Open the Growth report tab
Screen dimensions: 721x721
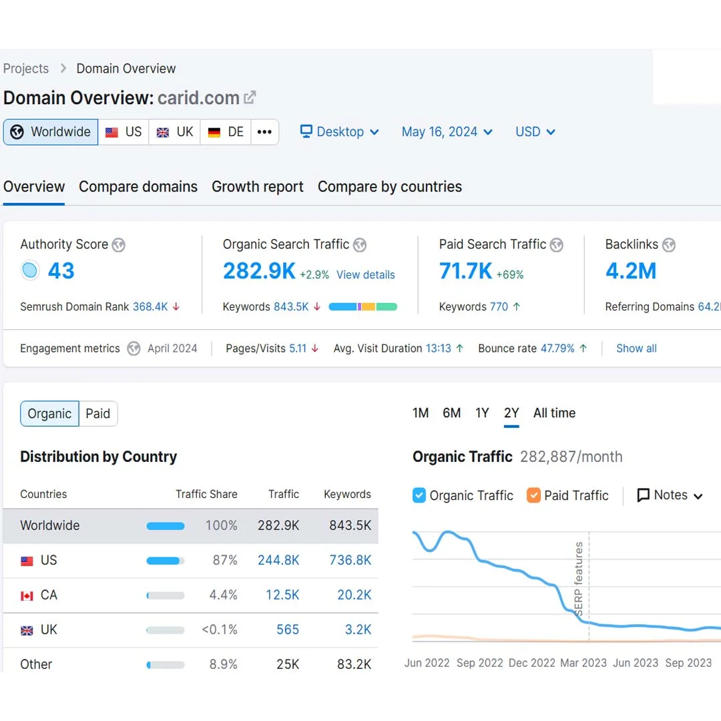click(258, 187)
